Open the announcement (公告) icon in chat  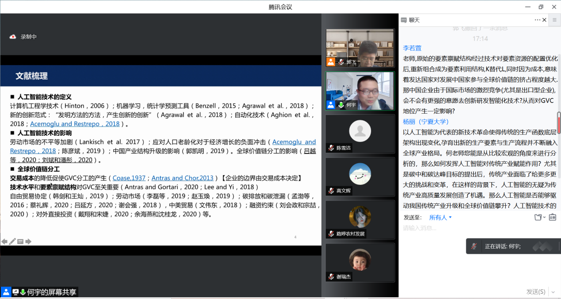tap(552, 217)
